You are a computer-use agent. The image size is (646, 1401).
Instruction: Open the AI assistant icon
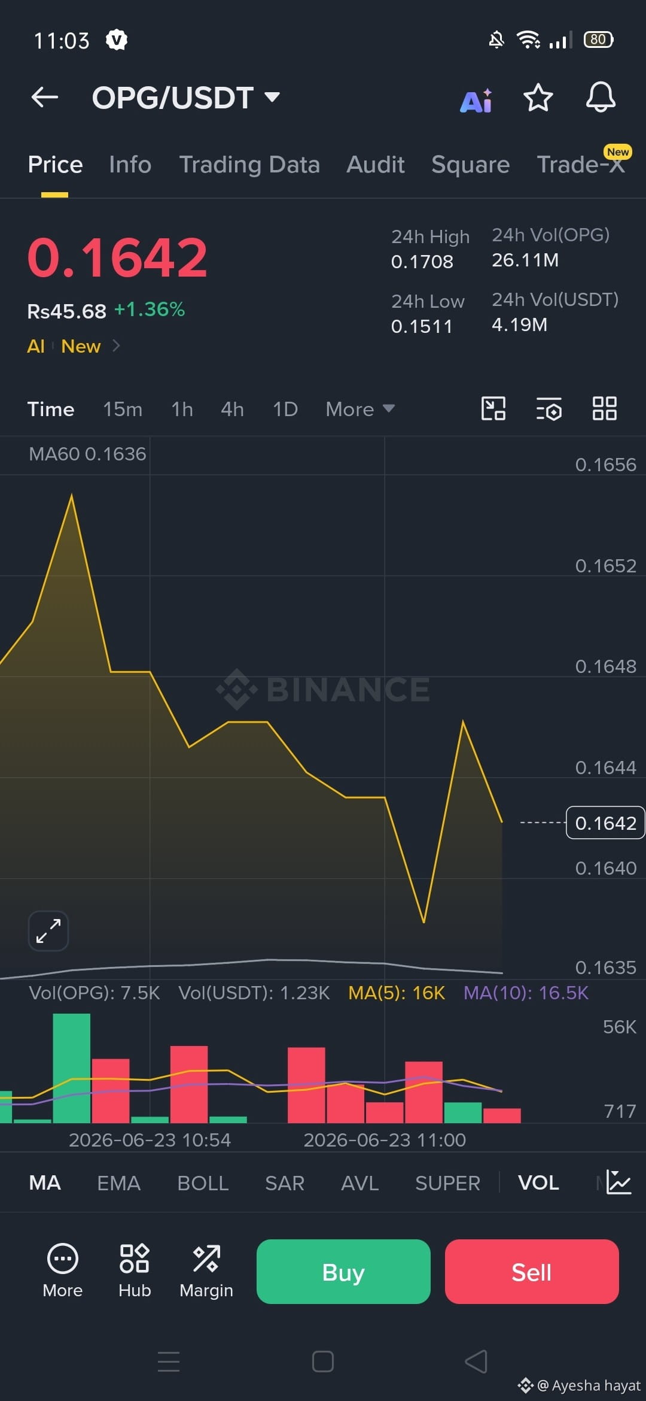click(476, 100)
